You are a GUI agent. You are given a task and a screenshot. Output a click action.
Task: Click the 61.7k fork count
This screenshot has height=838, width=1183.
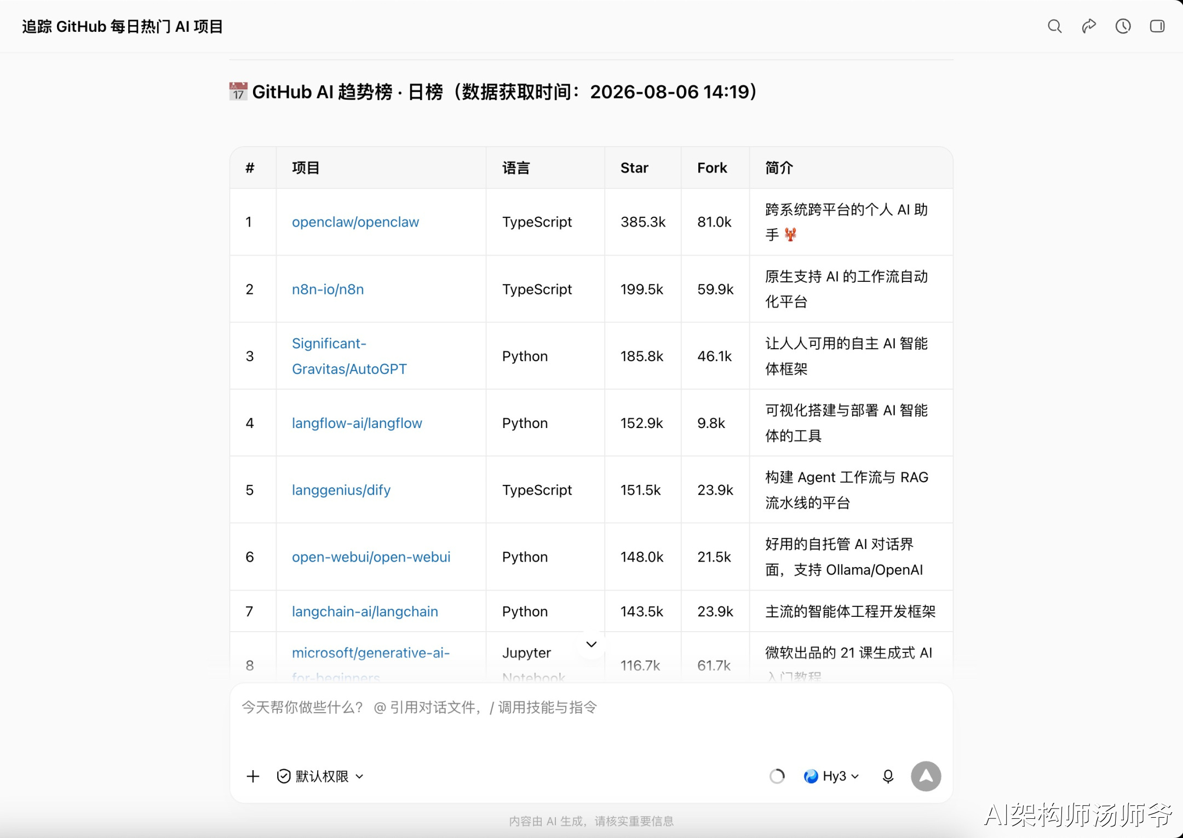pos(714,665)
